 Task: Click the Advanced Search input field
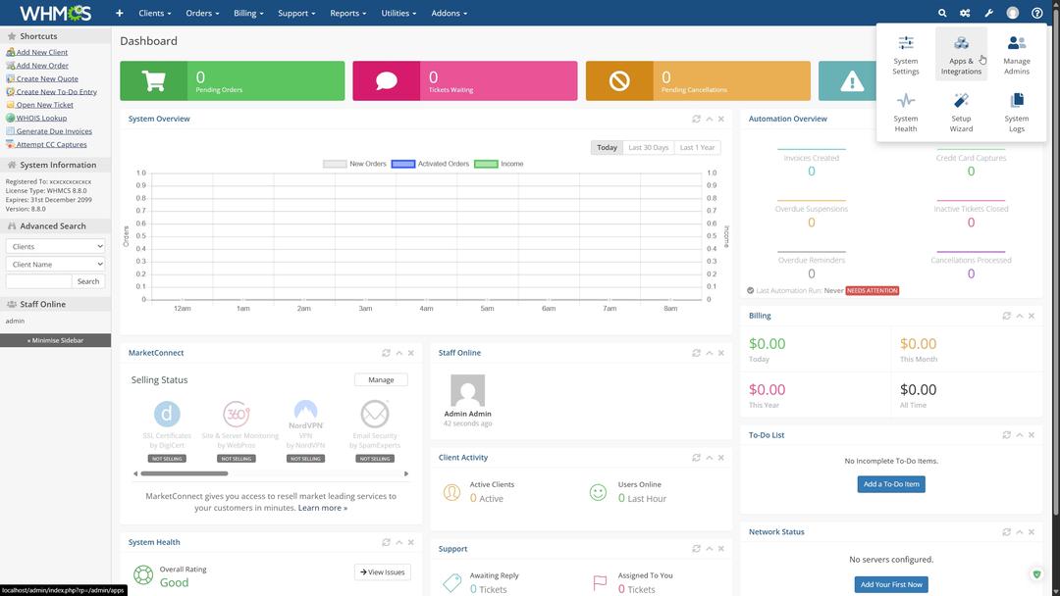[37, 281]
